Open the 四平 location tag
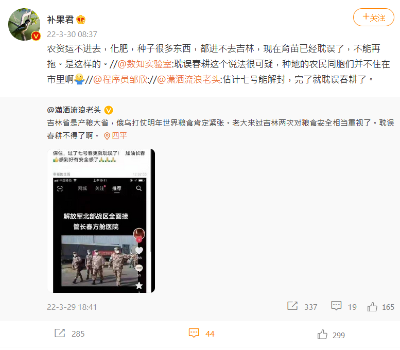 [x=119, y=135]
